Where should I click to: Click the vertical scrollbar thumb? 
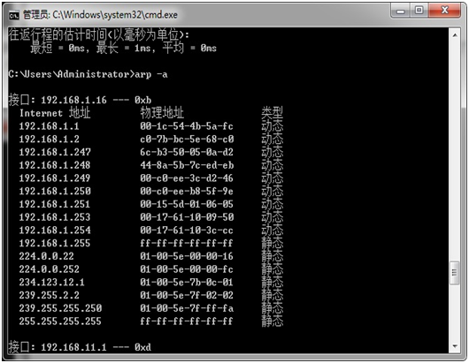click(x=455, y=273)
